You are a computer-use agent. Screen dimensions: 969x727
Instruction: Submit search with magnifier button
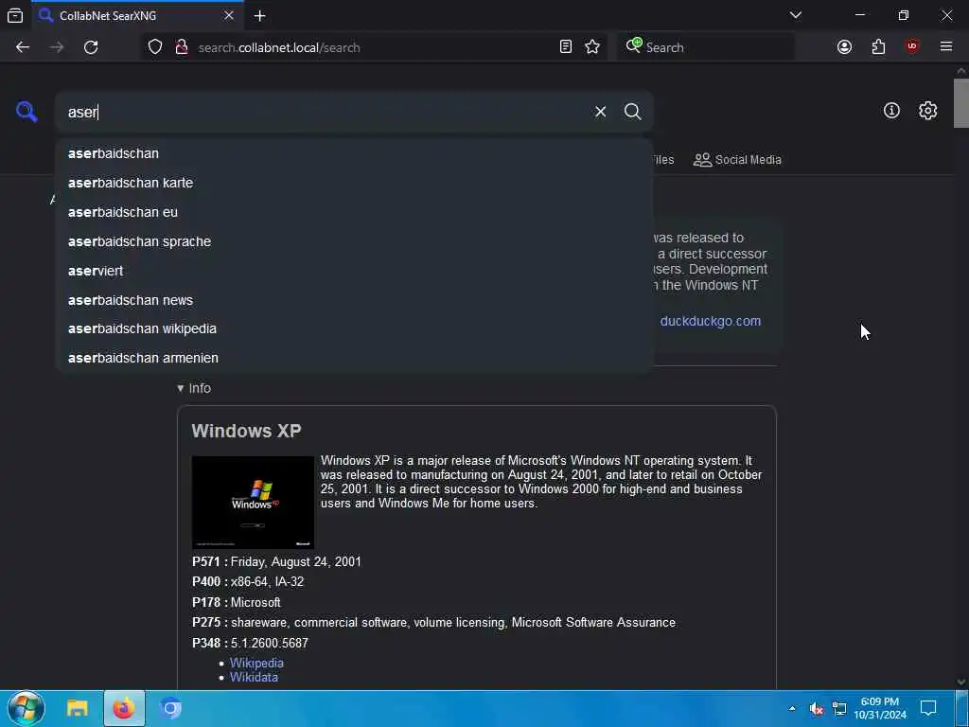tap(632, 112)
